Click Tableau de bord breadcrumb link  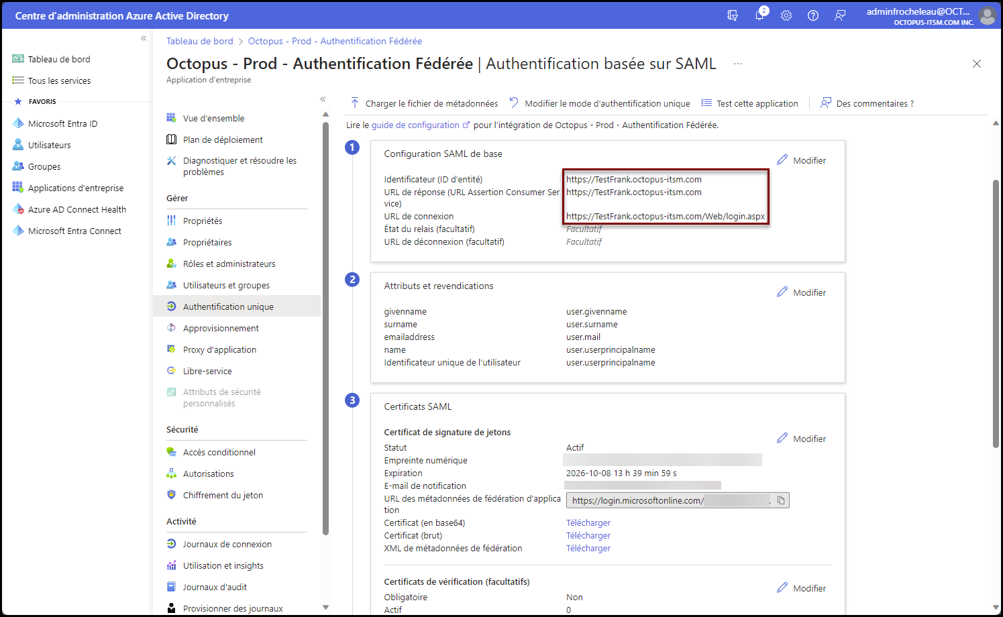tap(199, 41)
